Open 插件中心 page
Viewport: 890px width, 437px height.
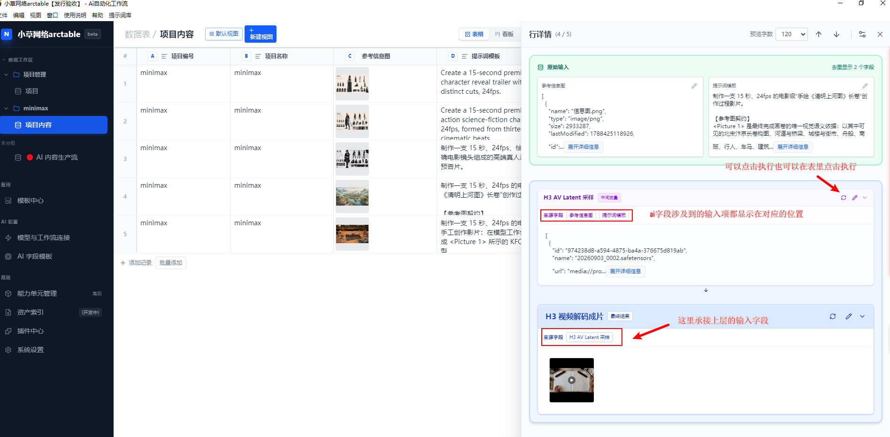click(x=30, y=331)
